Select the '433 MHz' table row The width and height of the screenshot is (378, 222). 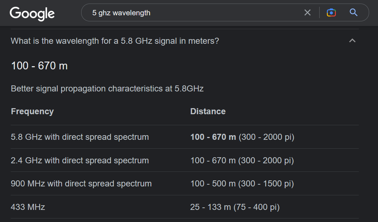pyautogui.click(x=185, y=207)
